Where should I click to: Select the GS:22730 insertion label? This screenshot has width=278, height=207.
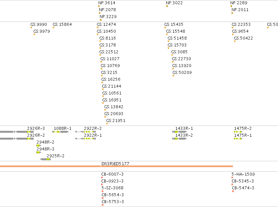coord(182,59)
